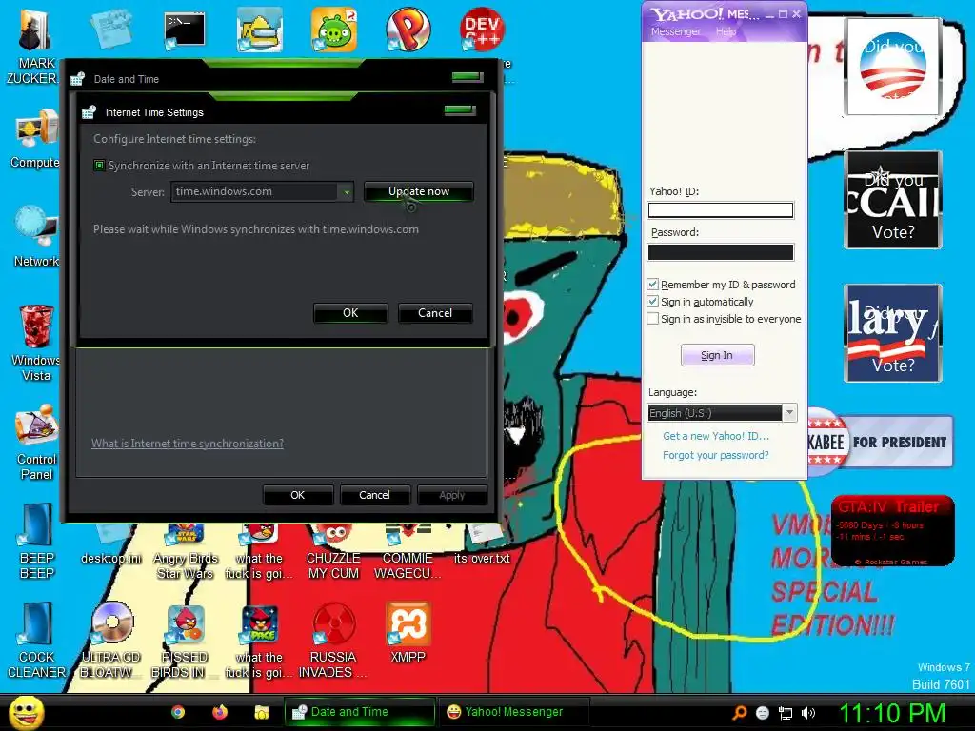
Task: Open the desktop.ini file icon
Action: (112, 535)
